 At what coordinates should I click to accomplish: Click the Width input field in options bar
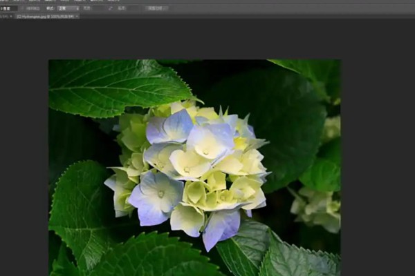pyautogui.click(x=99, y=8)
